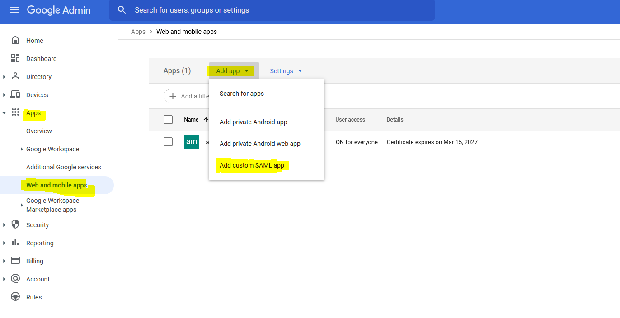Check the select-all checkbox in apps table

[168, 119]
